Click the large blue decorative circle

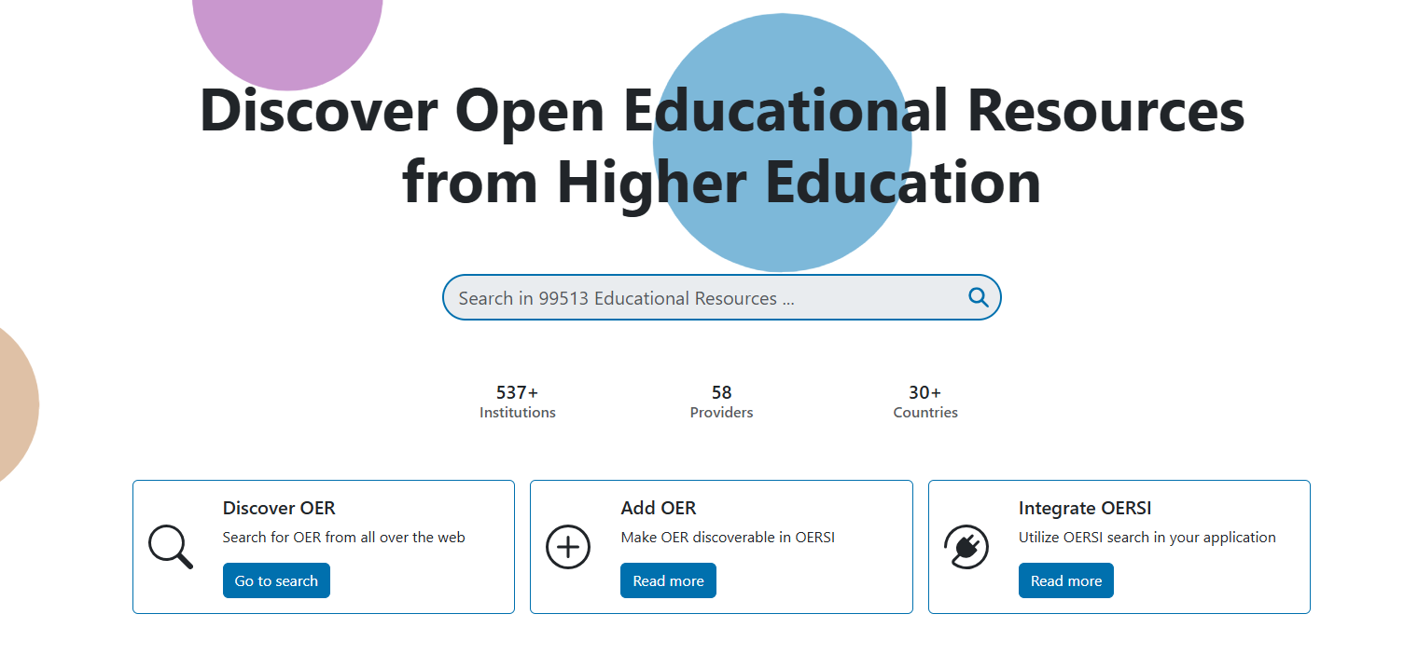point(782,233)
